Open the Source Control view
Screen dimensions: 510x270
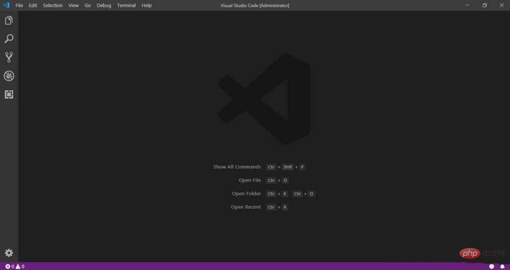pos(9,57)
